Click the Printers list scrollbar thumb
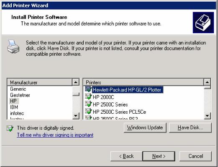Screen dimensions: 218x167 [207, 87]
